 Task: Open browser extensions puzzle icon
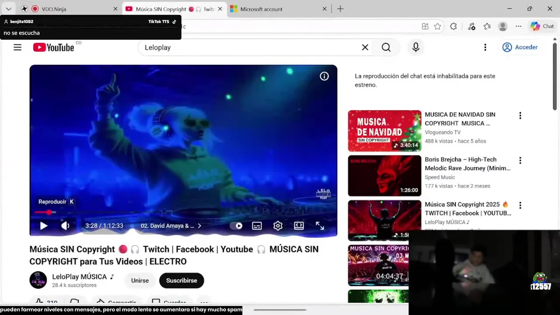click(453, 26)
